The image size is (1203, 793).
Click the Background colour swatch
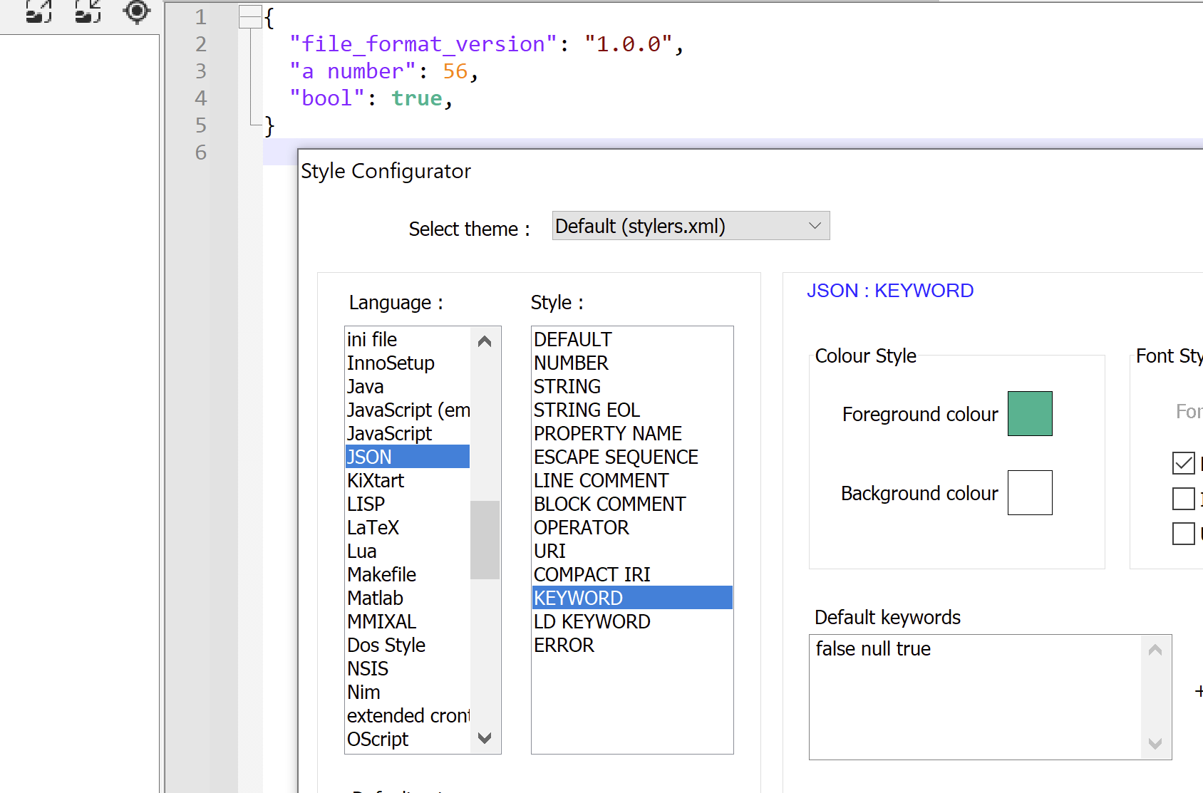click(1029, 492)
